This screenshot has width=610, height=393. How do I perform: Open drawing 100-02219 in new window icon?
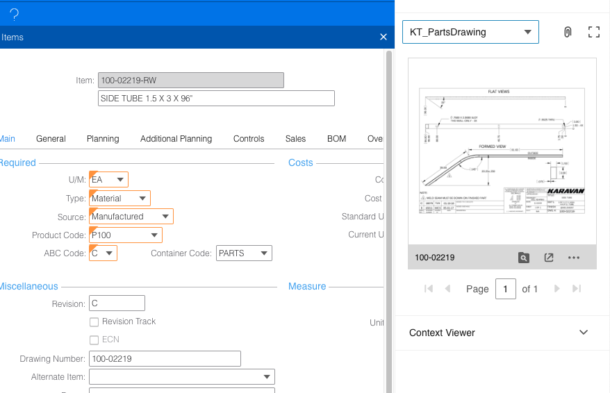click(x=549, y=258)
